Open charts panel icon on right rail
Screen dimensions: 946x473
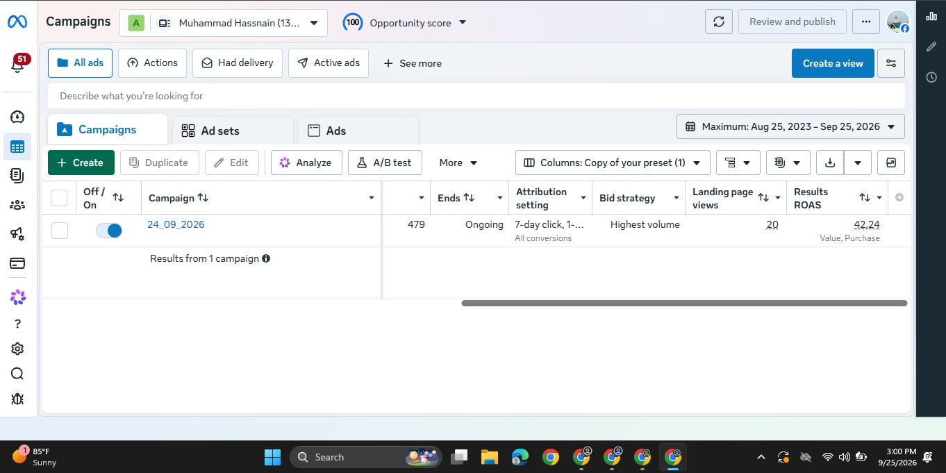(x=931, y=15)
